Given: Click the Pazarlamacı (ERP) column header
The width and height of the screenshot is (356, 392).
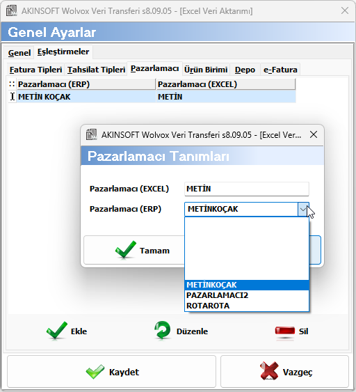Looking at the screenshot, I should (x=86, y=84).
